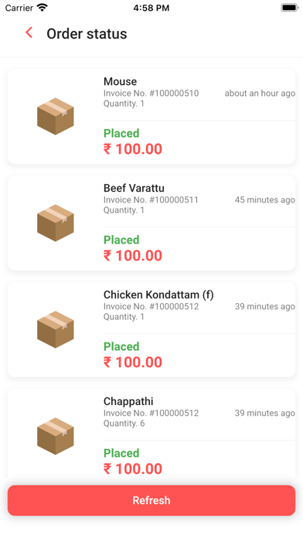Select the Chappathi order name
303x538 pixels.
tap(128, 401)
